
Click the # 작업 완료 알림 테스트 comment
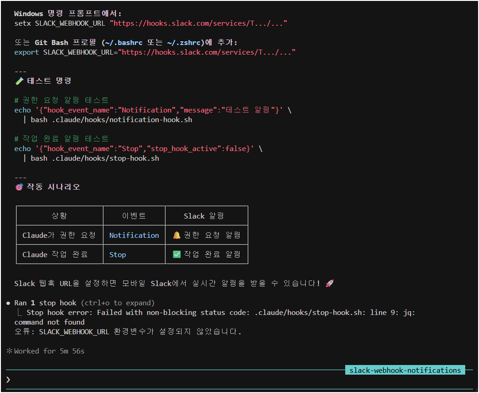[x=62, y=139]
